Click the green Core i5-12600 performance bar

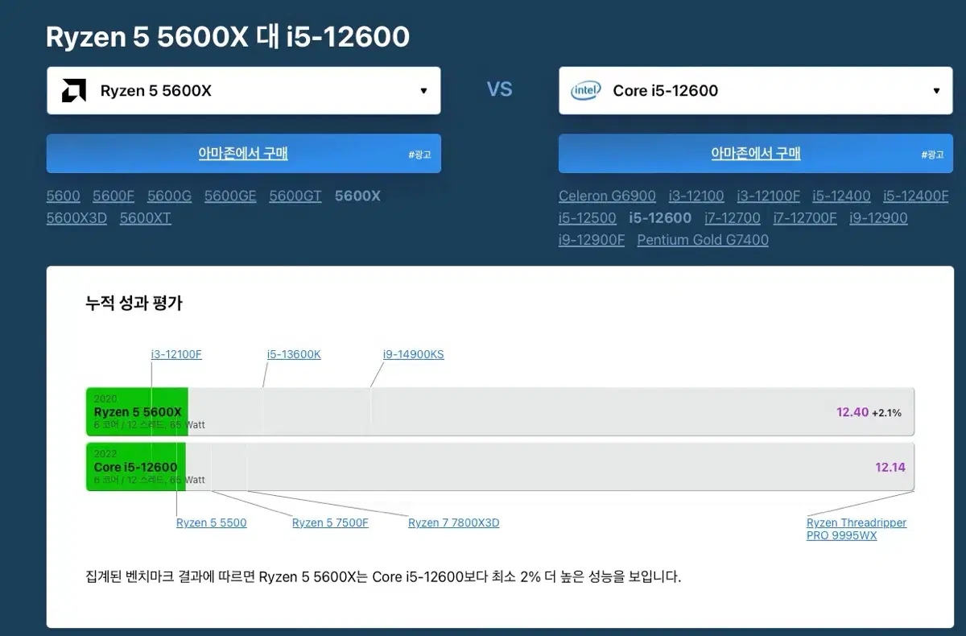pyautogui.click(x=135, y=467)
